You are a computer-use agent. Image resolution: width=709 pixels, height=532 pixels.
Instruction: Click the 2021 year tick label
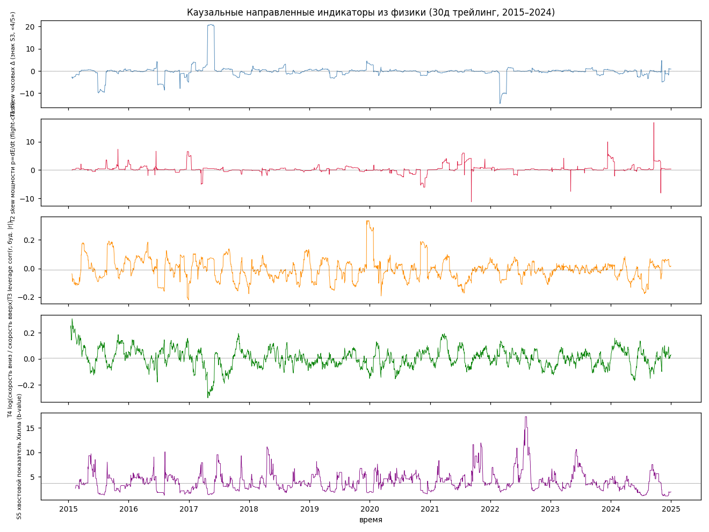coord(430,508)
